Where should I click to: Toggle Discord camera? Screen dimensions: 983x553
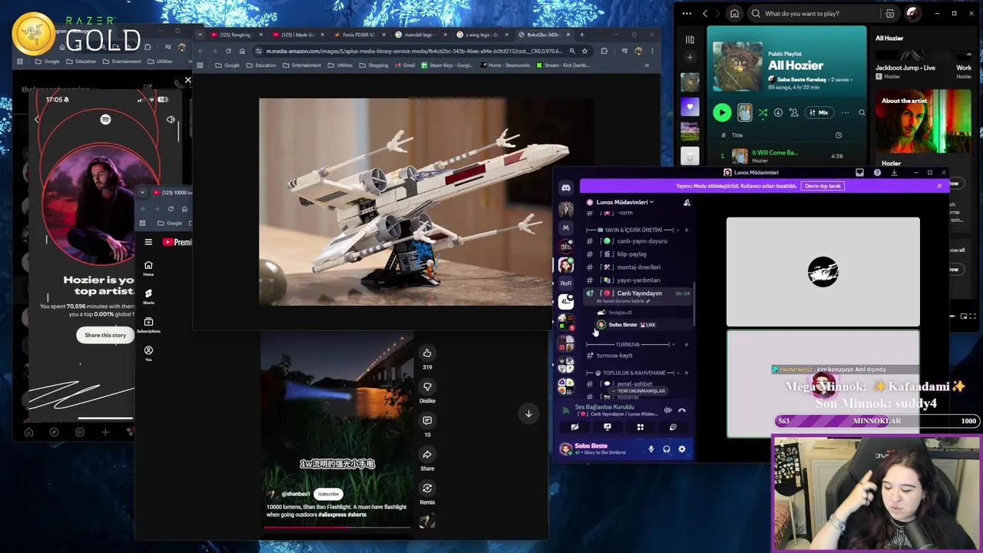(x=574, y=427)
